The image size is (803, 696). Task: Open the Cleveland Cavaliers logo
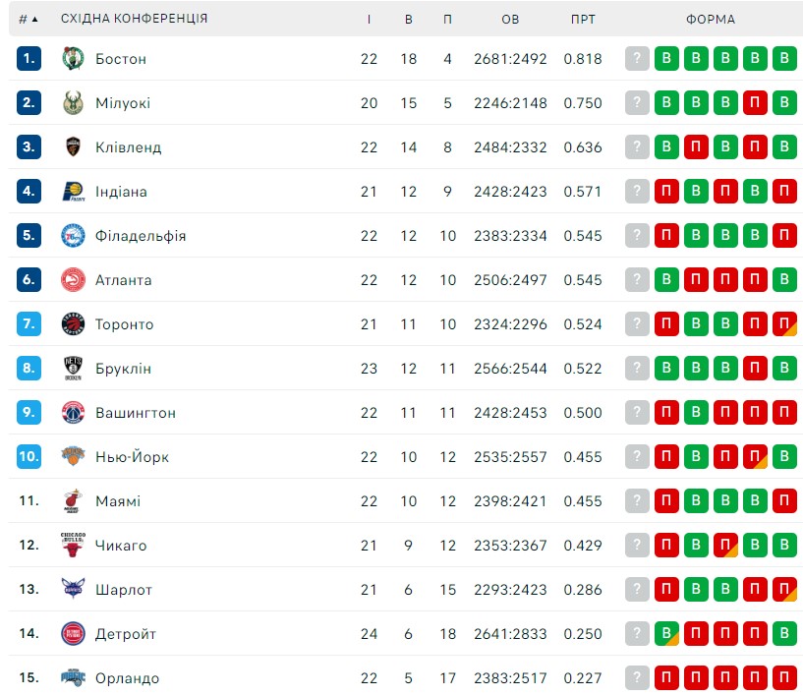pyautogui.click(x=73, y=147)
